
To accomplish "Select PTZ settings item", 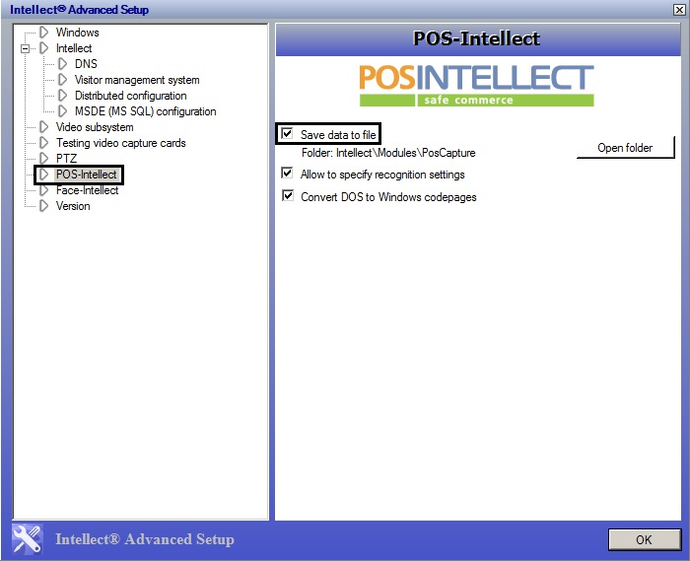I will click(66, 158).
